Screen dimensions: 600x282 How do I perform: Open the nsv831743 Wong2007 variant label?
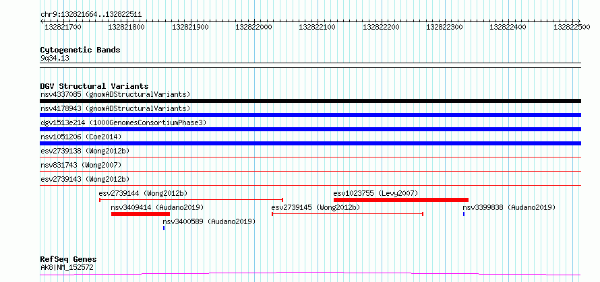(x=81, y=165)
